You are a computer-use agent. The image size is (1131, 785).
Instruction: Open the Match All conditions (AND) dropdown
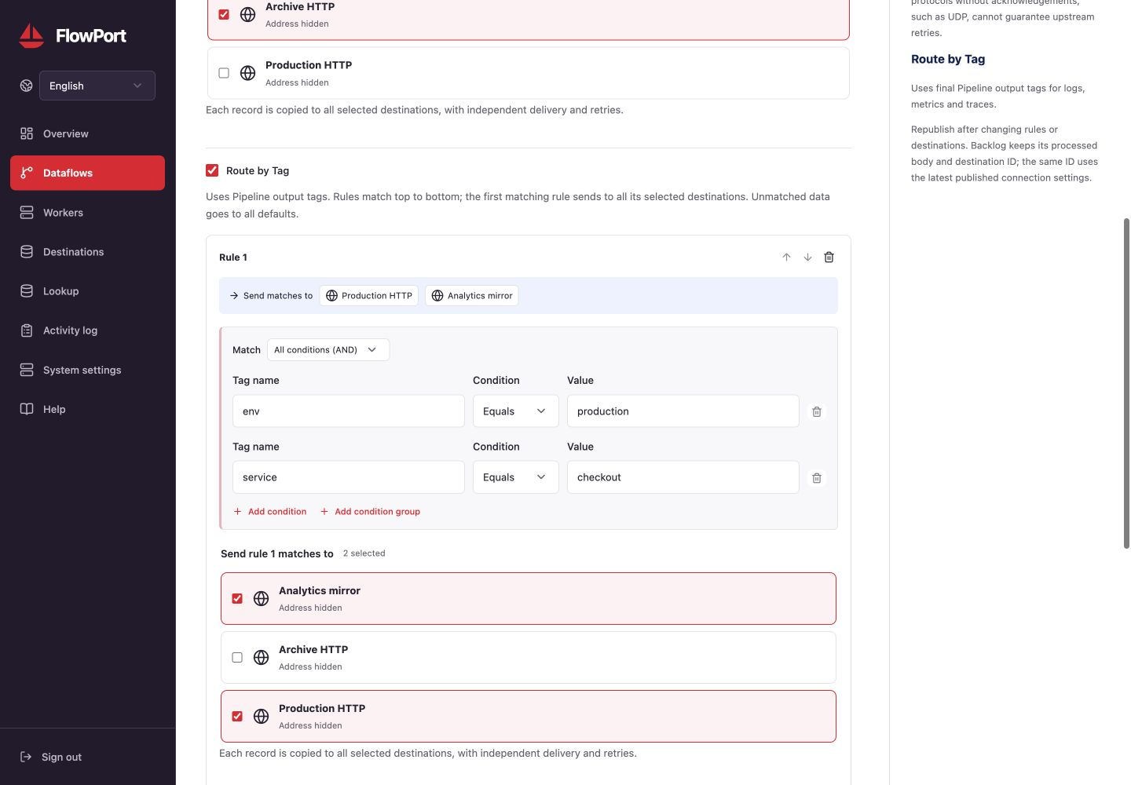[328, 350]
